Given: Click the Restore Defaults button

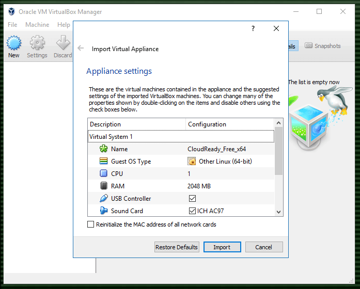Looking at the screenshot, I should 177,247.
